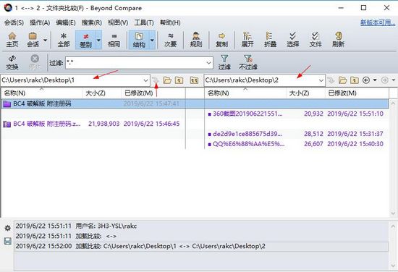Open the filter pattern dropdown
This screenshot has height=272, width=398.
point(209,63)
